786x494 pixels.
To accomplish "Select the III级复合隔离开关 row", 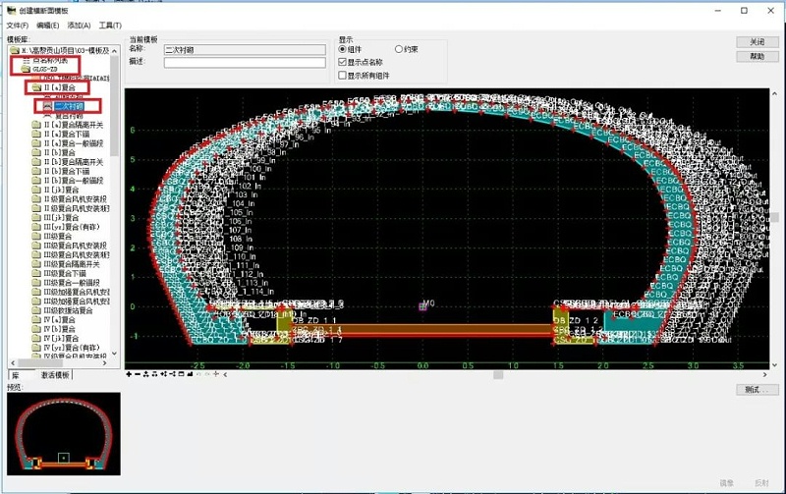I will pyautogui.click(x=71, y=264).
